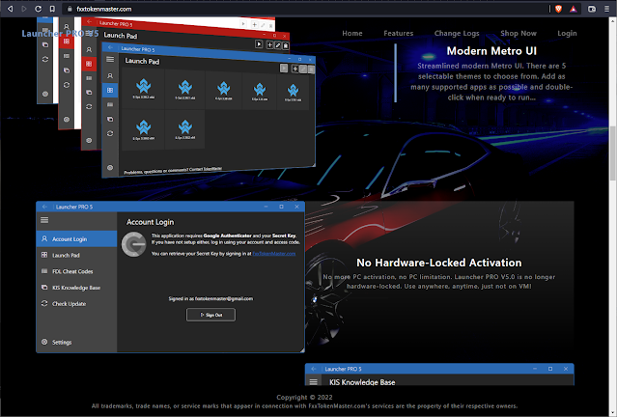The height and width of the screenshot is (417, 617).
Task: Open the Login nav link
Action: tap(567, 34)
